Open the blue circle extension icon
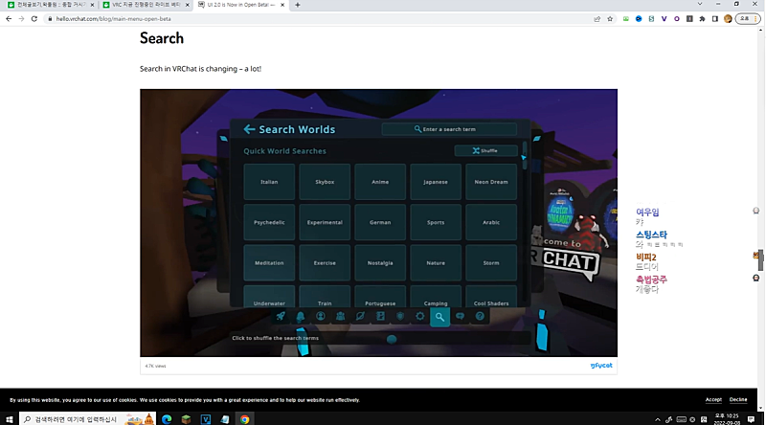766x425 pixels. pyautogui.click(x=639, y=19)
